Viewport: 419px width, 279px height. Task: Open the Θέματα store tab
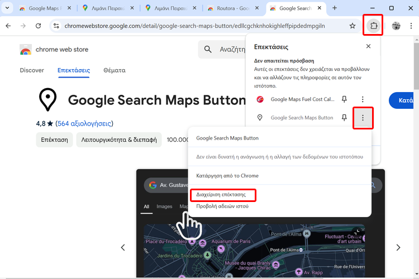click(115, 70)
